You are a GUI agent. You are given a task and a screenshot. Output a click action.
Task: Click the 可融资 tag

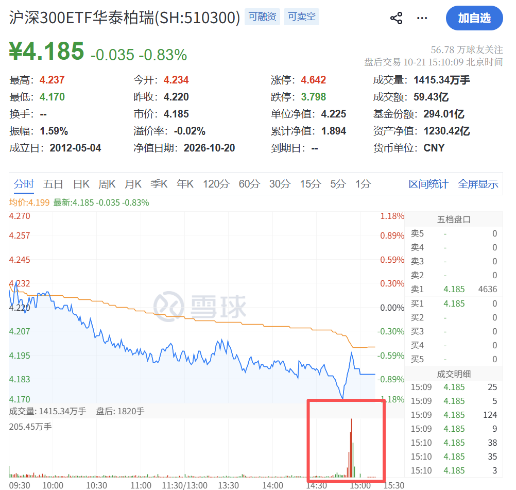point(262,16)
